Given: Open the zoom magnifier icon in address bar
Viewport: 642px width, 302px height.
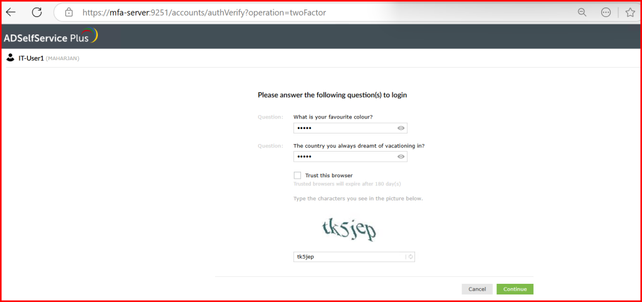Looking at the screenshot, I should click(582, 13).
